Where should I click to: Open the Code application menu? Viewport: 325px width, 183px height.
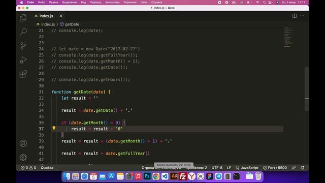(x=30, y=2)
